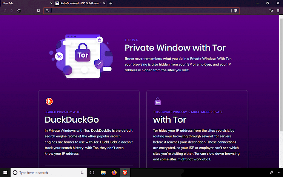This screenshot has width=283, height=177.
Task: Click the page vertical scrollbar thumb
Action: coord(281,75)
